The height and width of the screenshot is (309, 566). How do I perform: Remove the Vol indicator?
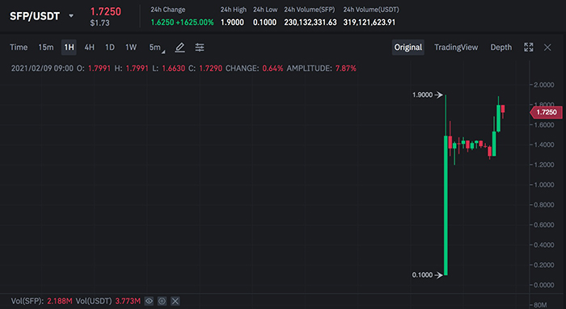[x=175, y=301]
